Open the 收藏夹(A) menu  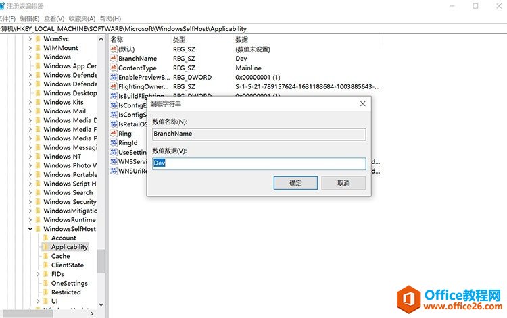pos(82,18)
